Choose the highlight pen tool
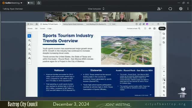 click(x=29, y=45)
